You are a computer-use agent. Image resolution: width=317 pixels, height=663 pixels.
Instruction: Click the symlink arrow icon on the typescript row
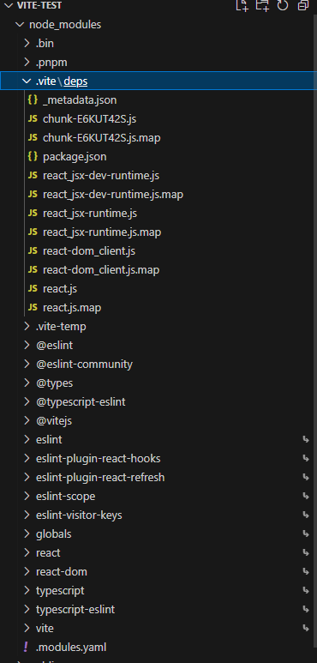point(306,591)
